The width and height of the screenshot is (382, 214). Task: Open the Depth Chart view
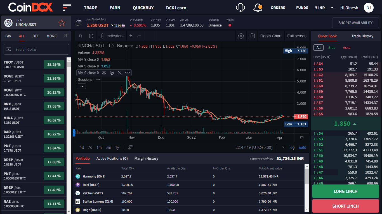point(271,36)
